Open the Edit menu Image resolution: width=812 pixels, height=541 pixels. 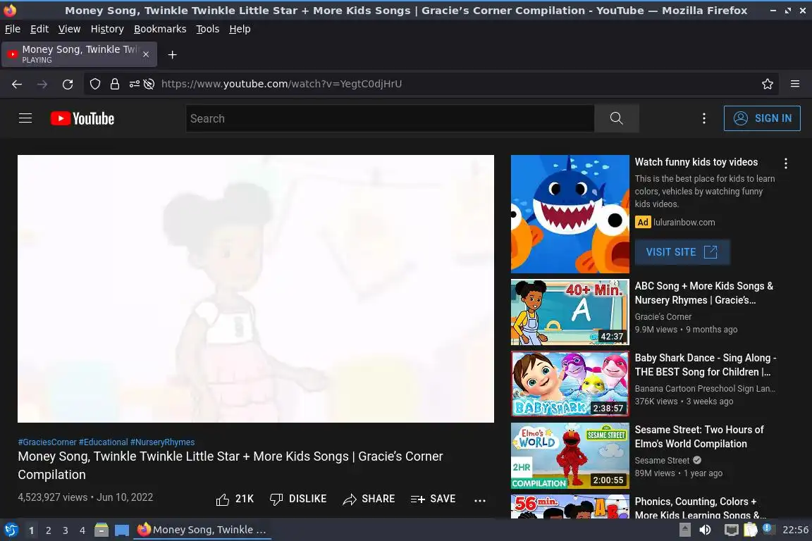point(39,29)
